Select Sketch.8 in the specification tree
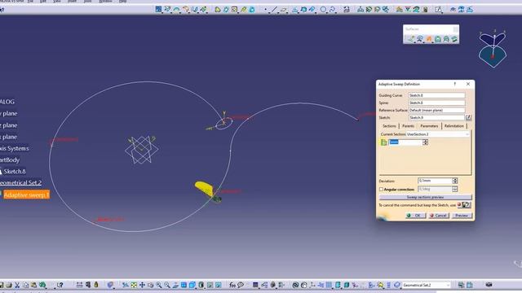The width and height of the screenshot is (522, 293). pos(15,172)
